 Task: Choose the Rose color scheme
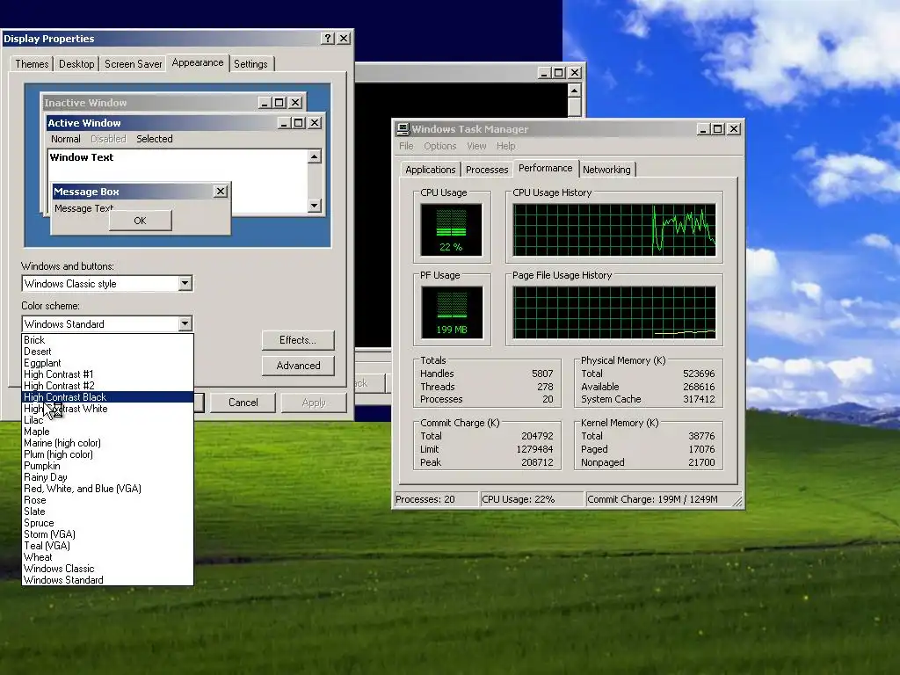click(x=107, y=500)
